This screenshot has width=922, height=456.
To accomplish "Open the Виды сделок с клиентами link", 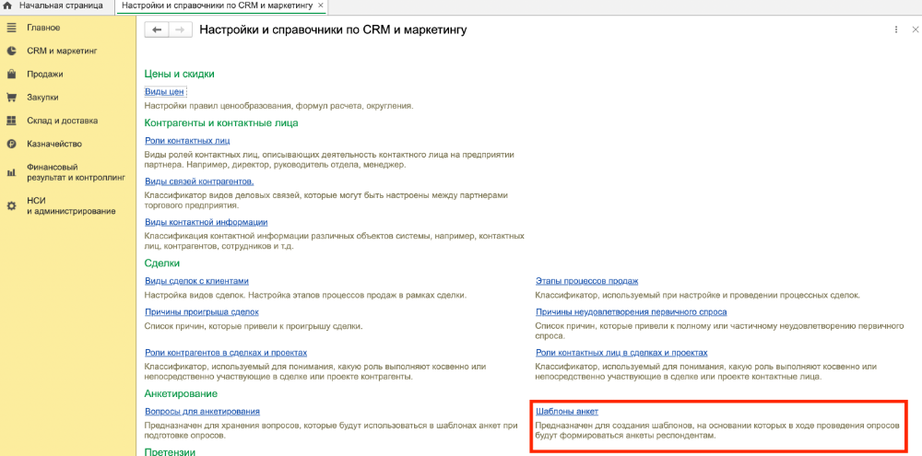I will click(196, 281).
